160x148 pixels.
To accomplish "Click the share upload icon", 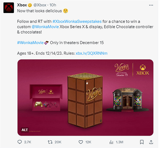I will 151,142.
